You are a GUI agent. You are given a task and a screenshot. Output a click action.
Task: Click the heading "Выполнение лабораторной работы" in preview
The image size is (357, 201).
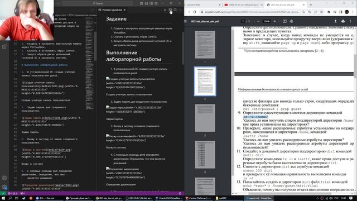pyautogui.click(x=133, y=56)
